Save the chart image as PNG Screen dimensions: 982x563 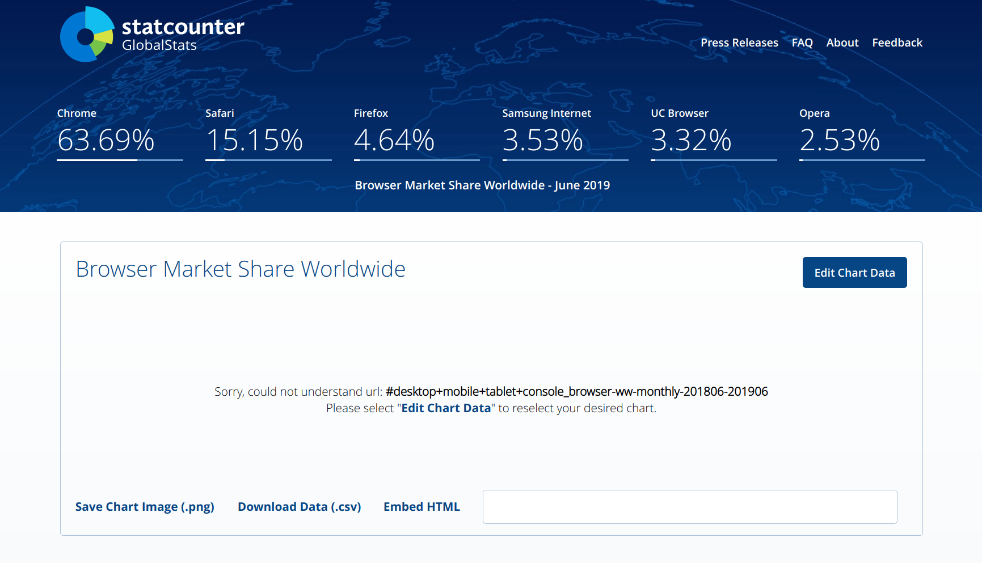145,506
